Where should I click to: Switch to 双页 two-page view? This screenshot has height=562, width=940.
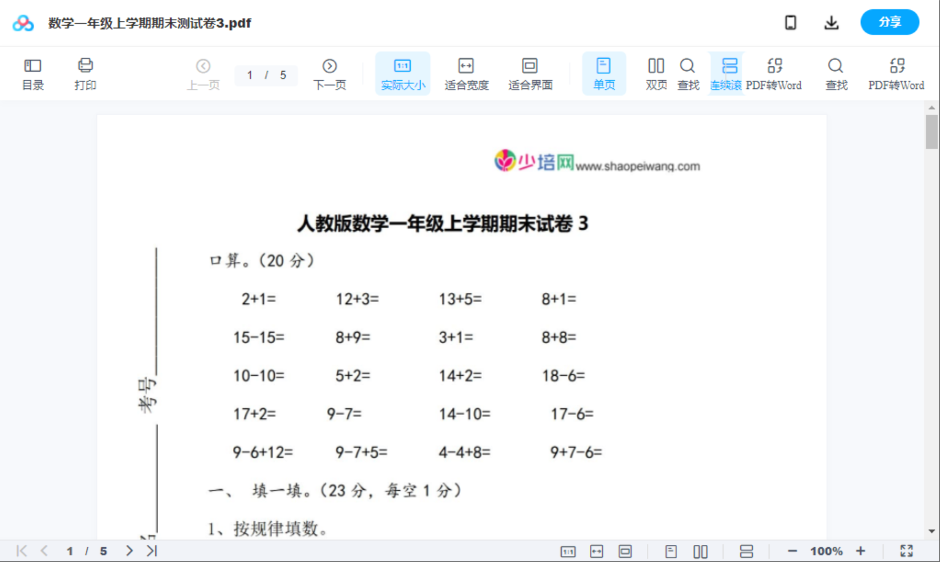[655, 72]
